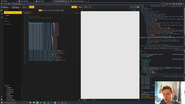Open the first square icon button near avatar
This screenshot has width=185, height=104.
131,7
